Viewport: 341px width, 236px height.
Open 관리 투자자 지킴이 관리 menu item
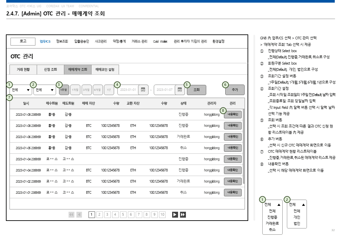point(190,41)
